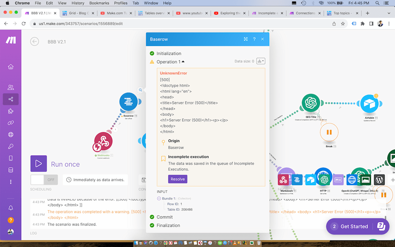This screenshot has height=247, width=395.
Task: Click the Resolve button for incomplete execution
Action: click(x=177, y=179)
